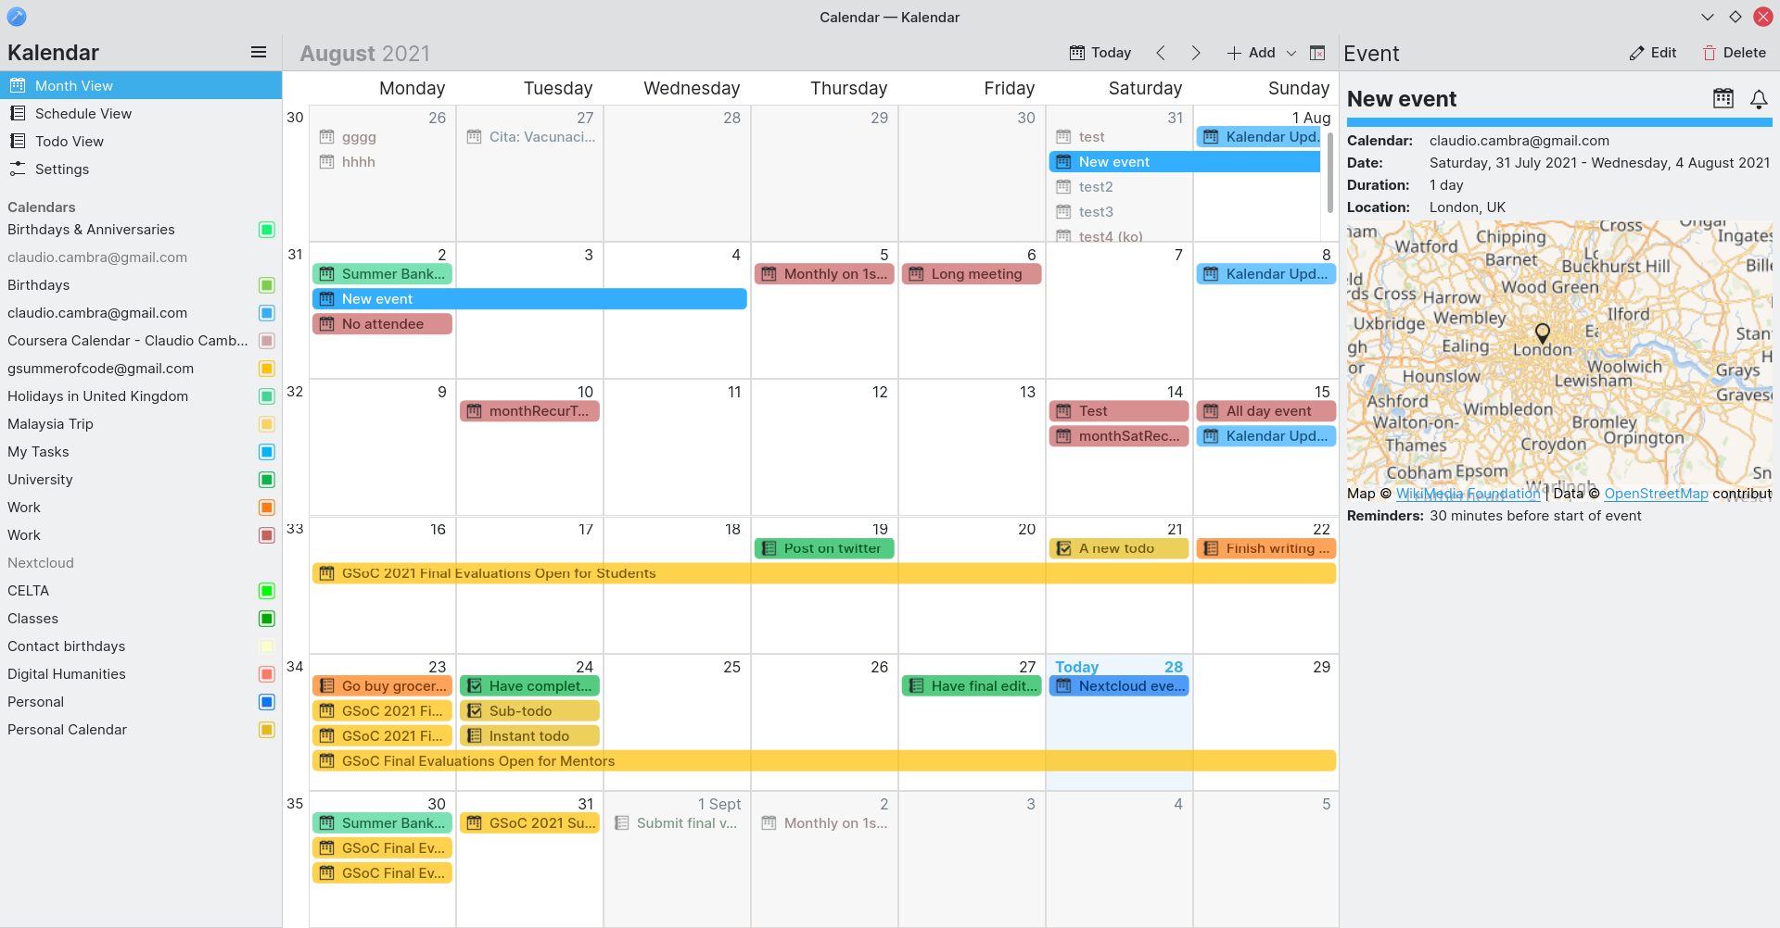This screenshot has width=1780, height=928.
Task: Click the Kalendar app icon in title bar
Action: click(17, 17)
